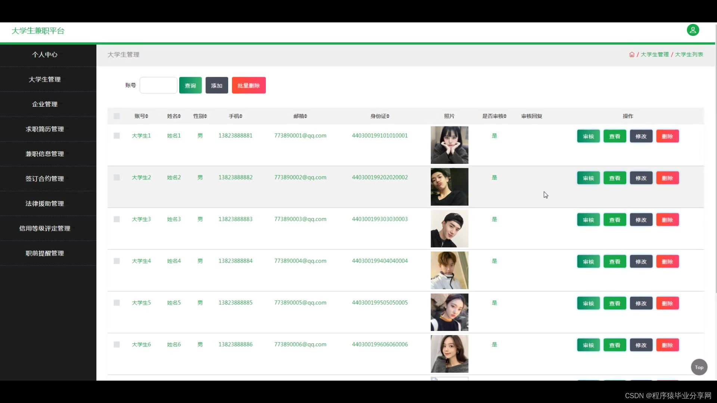Click the home icon in breadcrumb
Image resolution: width=717 pixels, height=403 pixels.
[x=631, y=54]
